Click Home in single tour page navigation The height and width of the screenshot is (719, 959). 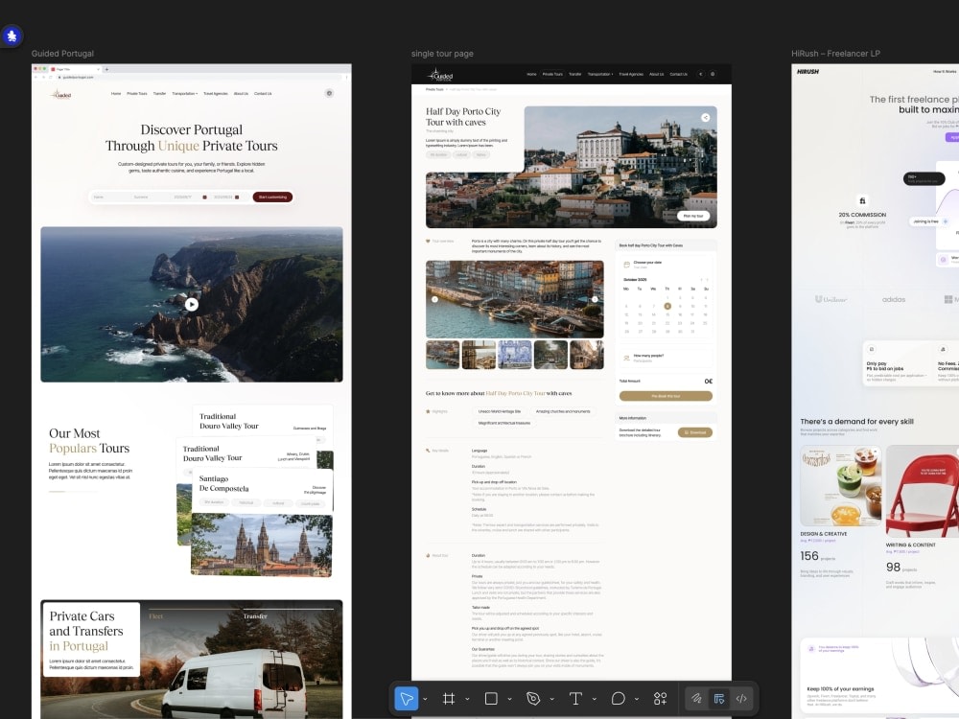click(531, 74)
